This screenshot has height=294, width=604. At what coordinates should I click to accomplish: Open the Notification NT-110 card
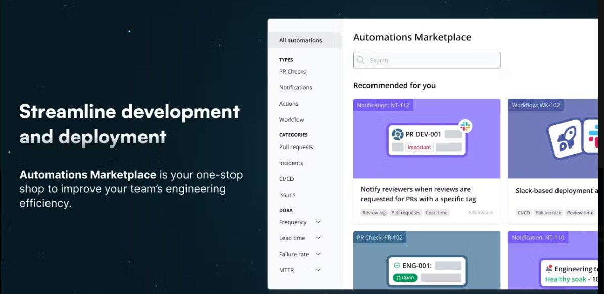[x=553, y=260]
